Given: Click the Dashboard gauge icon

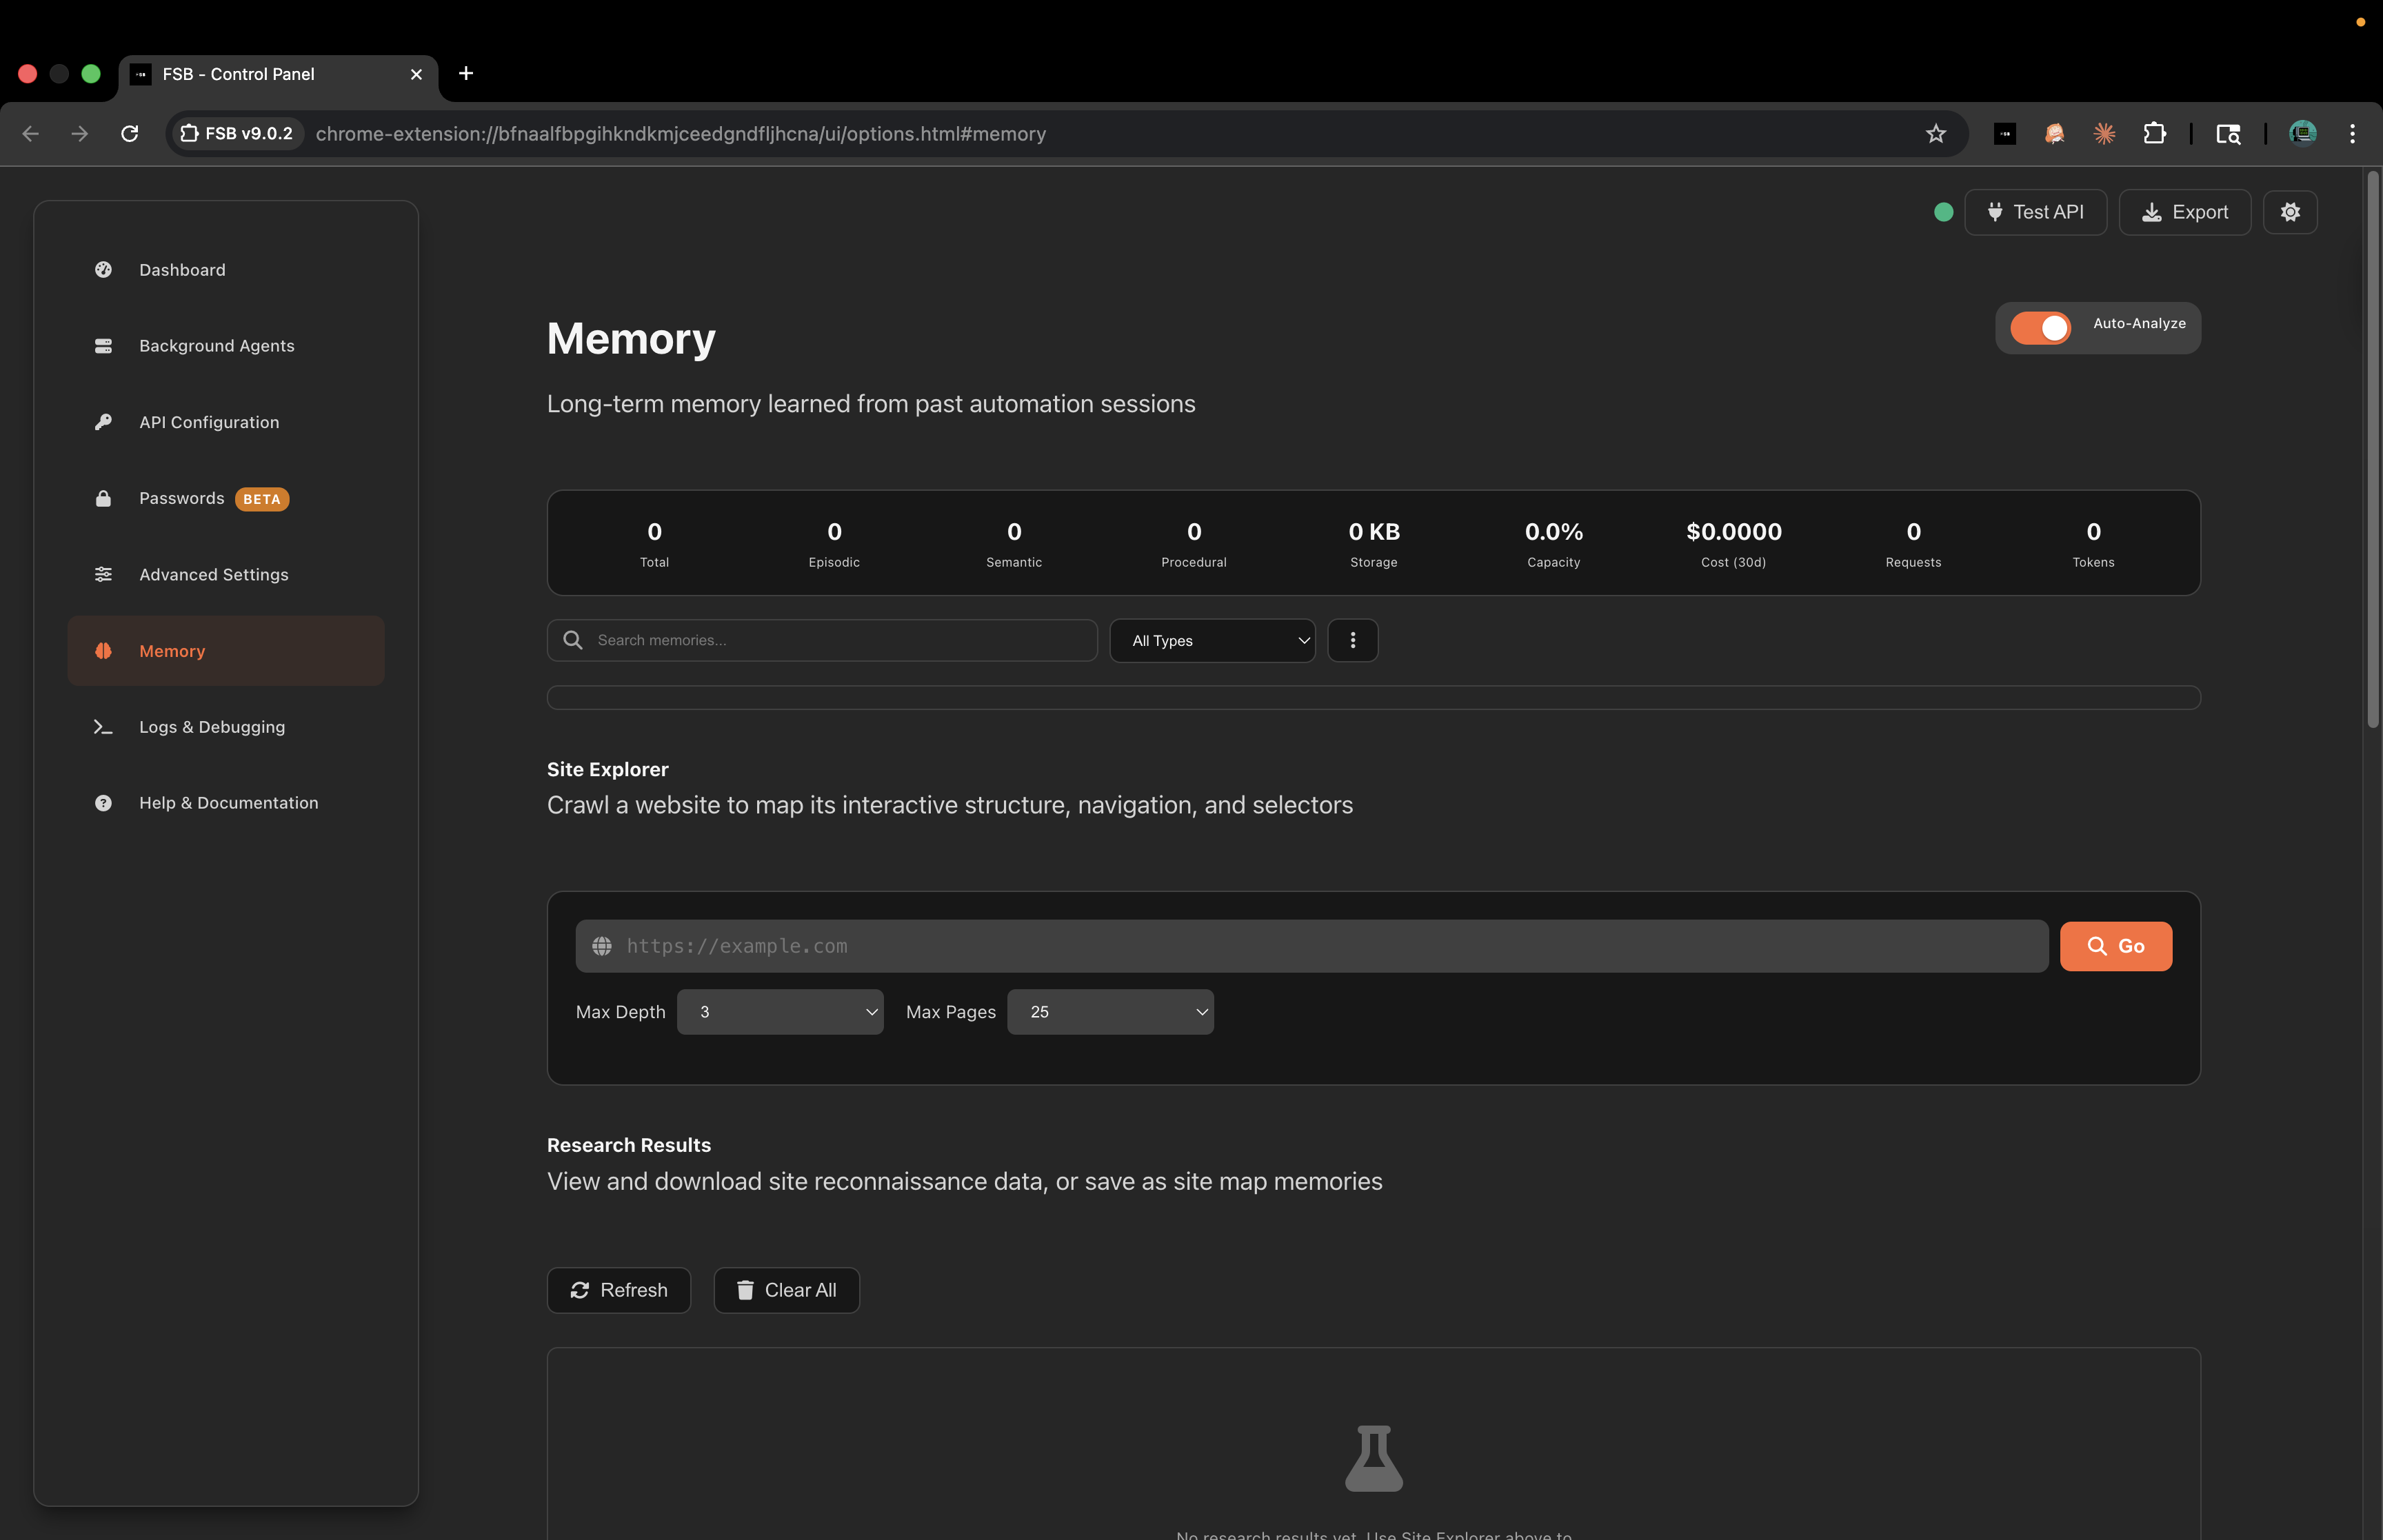Looking at the screenshot, I should [103, 270].
